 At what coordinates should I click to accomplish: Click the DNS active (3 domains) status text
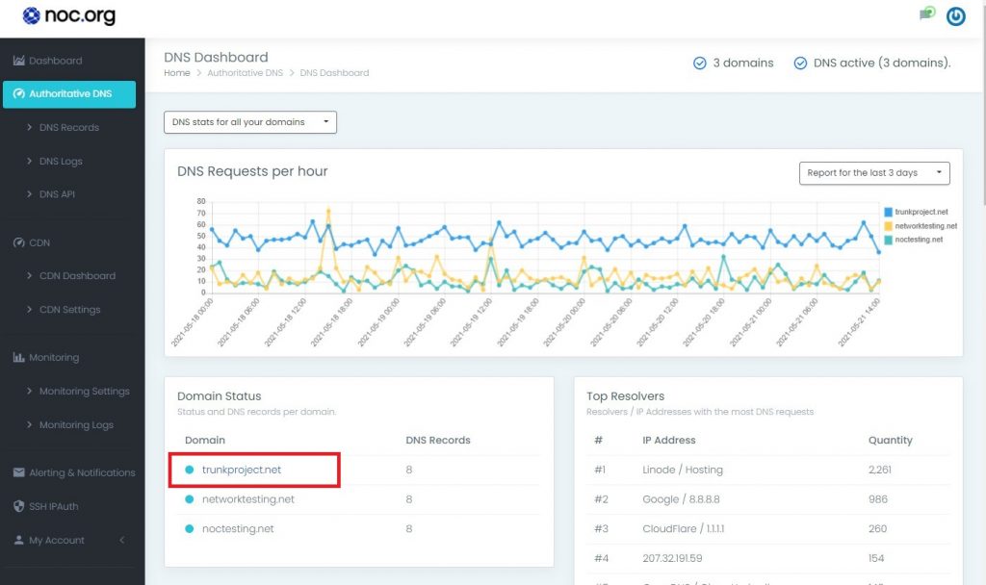click(882, 63)
